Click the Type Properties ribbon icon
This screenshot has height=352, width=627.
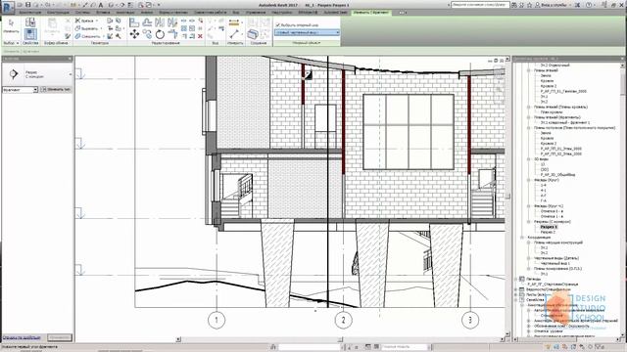point(30,22)
